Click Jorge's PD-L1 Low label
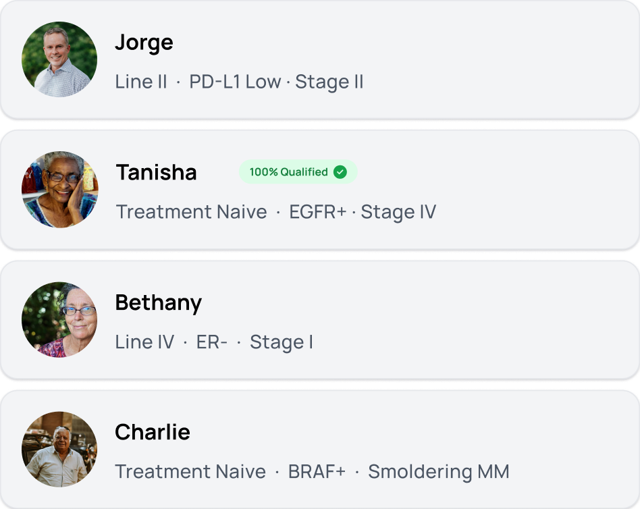This screenshot has height=509, width=640. click(234, 82)
